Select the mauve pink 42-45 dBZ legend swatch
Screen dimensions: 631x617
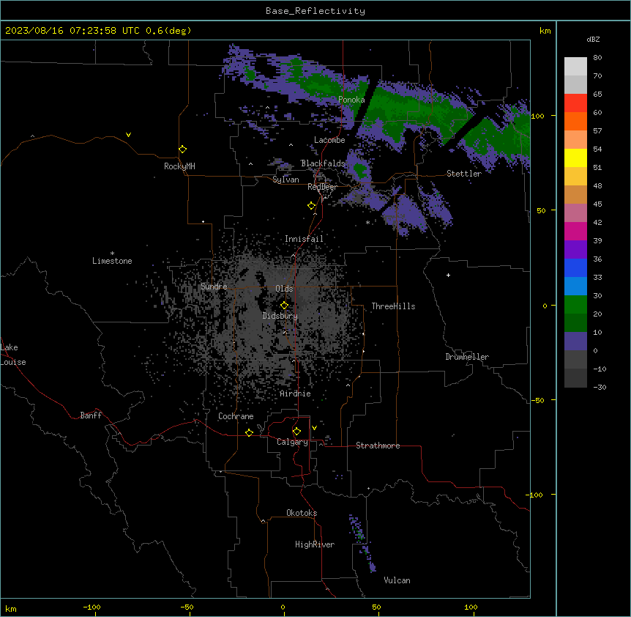(x=575, y=213)
